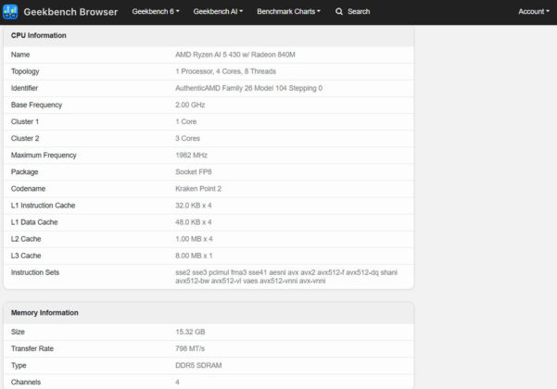This screenshot has height=389, width=557.
Task: Click the search magnifier icon
Action: coord(339,12)
